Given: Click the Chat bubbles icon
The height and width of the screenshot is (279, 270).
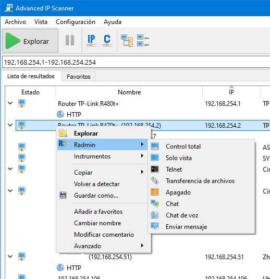Looking at the screenshot, I should coord(155,203).
